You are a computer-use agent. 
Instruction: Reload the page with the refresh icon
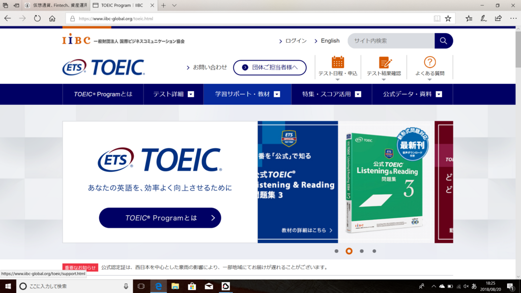37,19
